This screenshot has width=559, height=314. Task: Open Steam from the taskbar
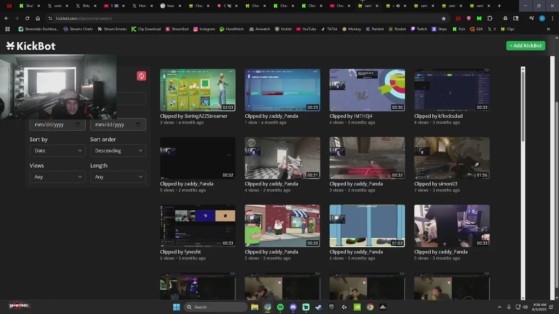click(319, 307)
